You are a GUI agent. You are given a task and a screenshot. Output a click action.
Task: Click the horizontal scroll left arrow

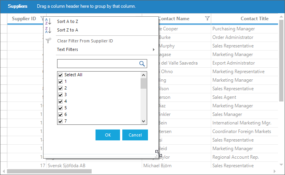(3, 171)
